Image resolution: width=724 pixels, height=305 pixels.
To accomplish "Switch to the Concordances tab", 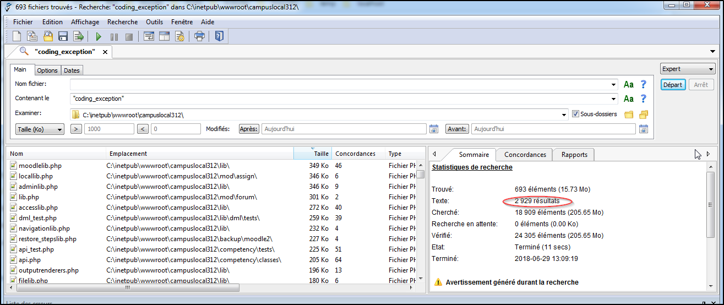I will pos(525,155).
